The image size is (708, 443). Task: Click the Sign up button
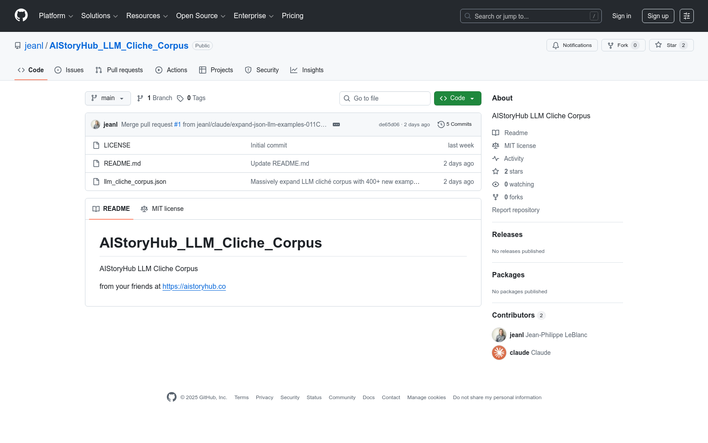click(658, 16)
